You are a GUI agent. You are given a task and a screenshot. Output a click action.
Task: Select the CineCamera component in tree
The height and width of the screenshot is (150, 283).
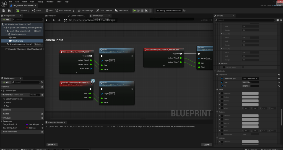coord(17,41)
